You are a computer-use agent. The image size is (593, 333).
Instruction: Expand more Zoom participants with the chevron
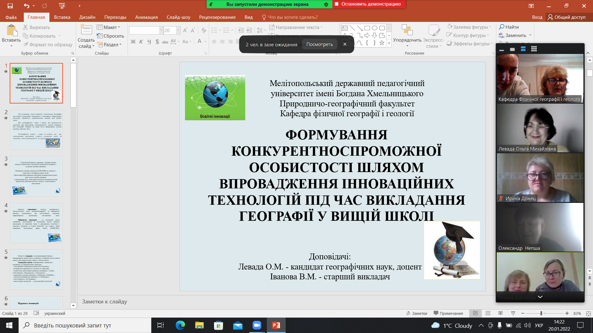540,297
